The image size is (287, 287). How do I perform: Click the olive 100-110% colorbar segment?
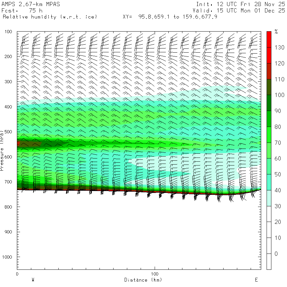pos(269,87)
